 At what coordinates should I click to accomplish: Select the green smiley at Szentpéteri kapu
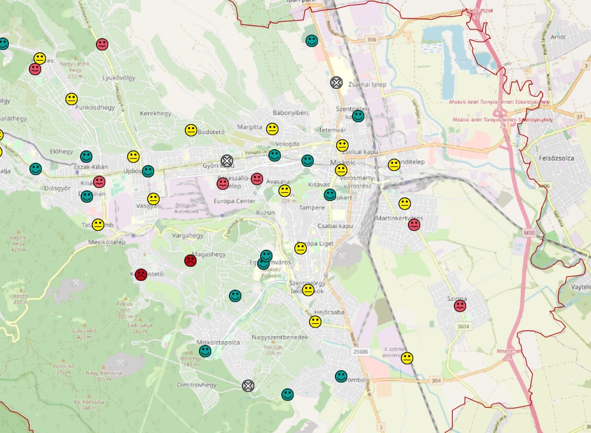358,116
